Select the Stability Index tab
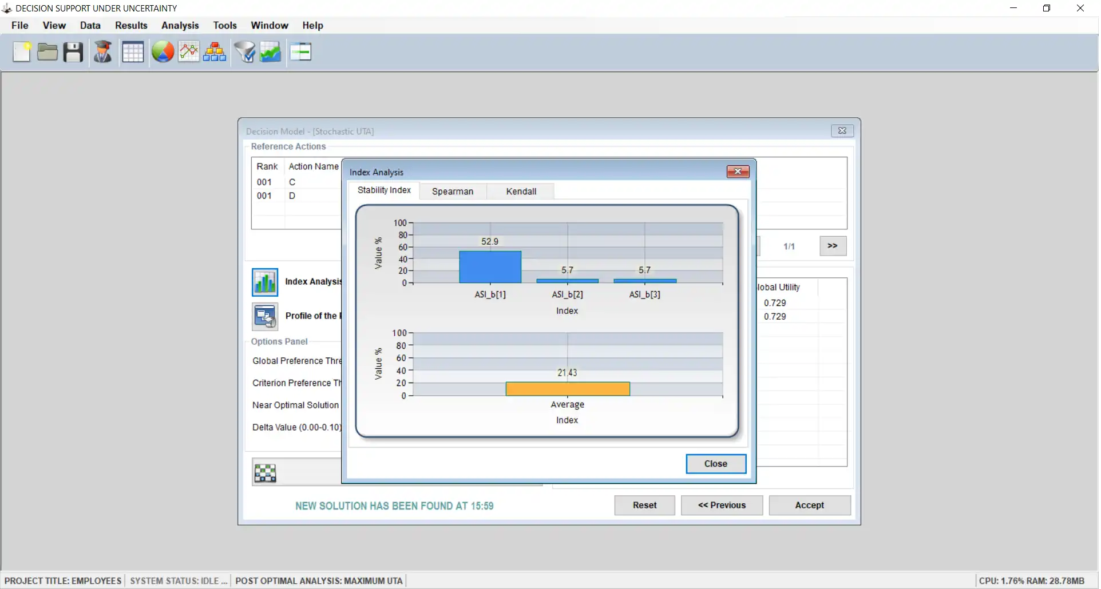The width and height of the screenshot is (1101, 589). pyautogui.click(x=384, y=190)
